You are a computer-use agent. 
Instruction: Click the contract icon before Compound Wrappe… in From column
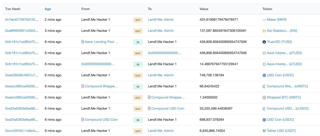click(83, 86)
